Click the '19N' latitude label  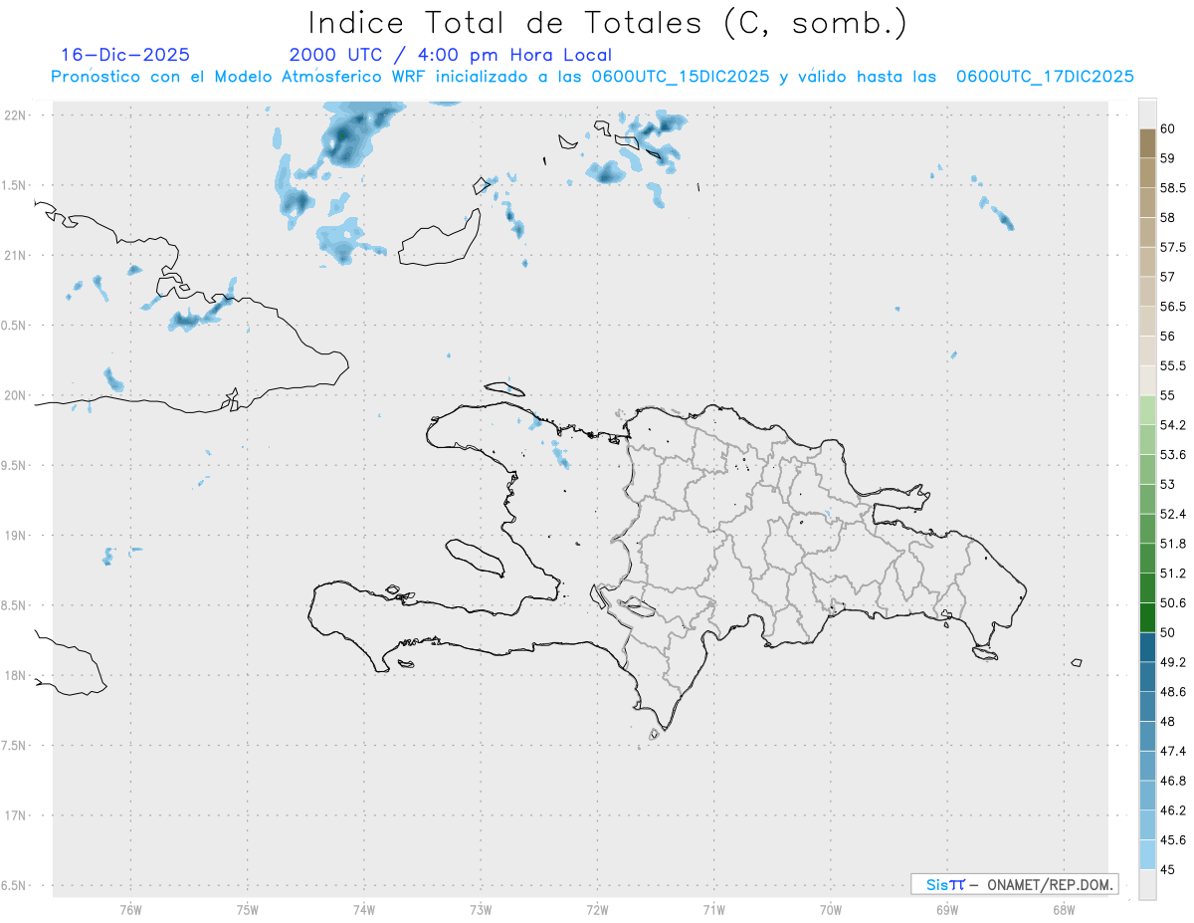click(16, 536)
